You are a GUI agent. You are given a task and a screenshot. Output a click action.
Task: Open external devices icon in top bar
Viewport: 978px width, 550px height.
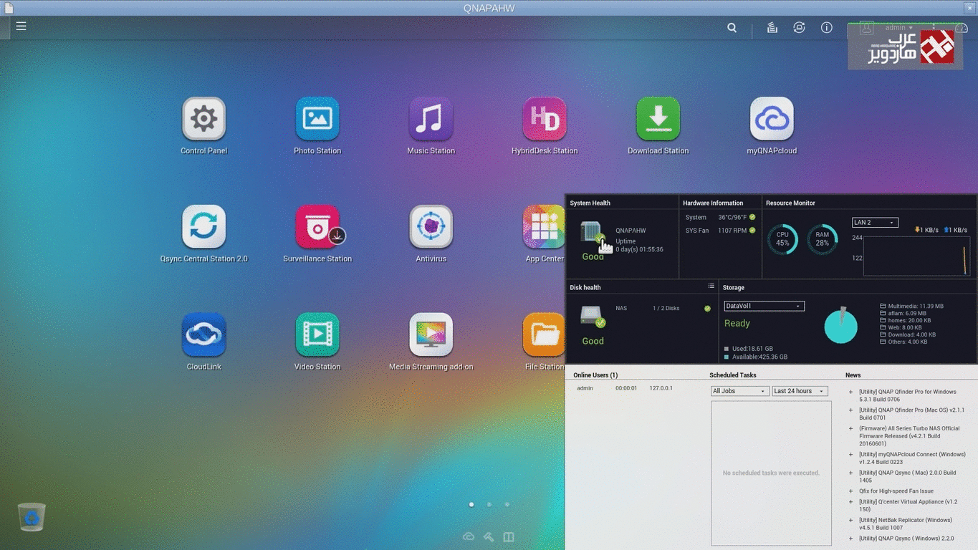pyautogui.click(x=799, y=28)
